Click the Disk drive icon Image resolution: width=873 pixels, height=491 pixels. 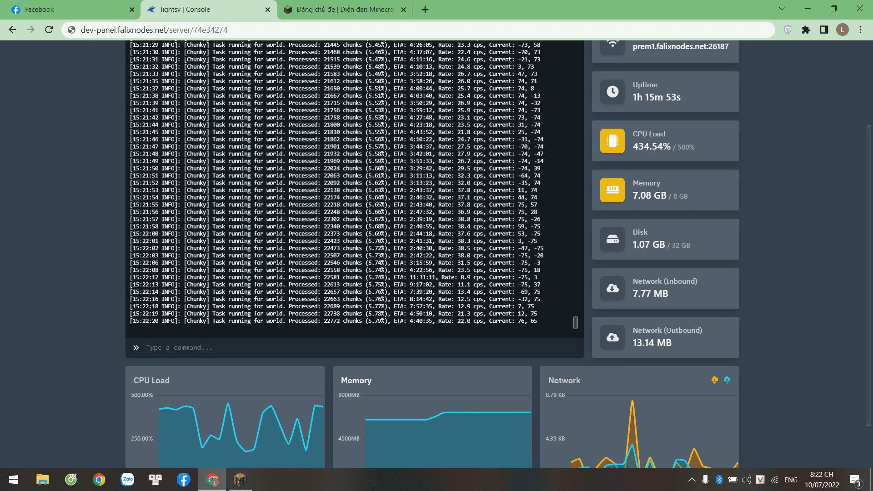pos(612,239)
